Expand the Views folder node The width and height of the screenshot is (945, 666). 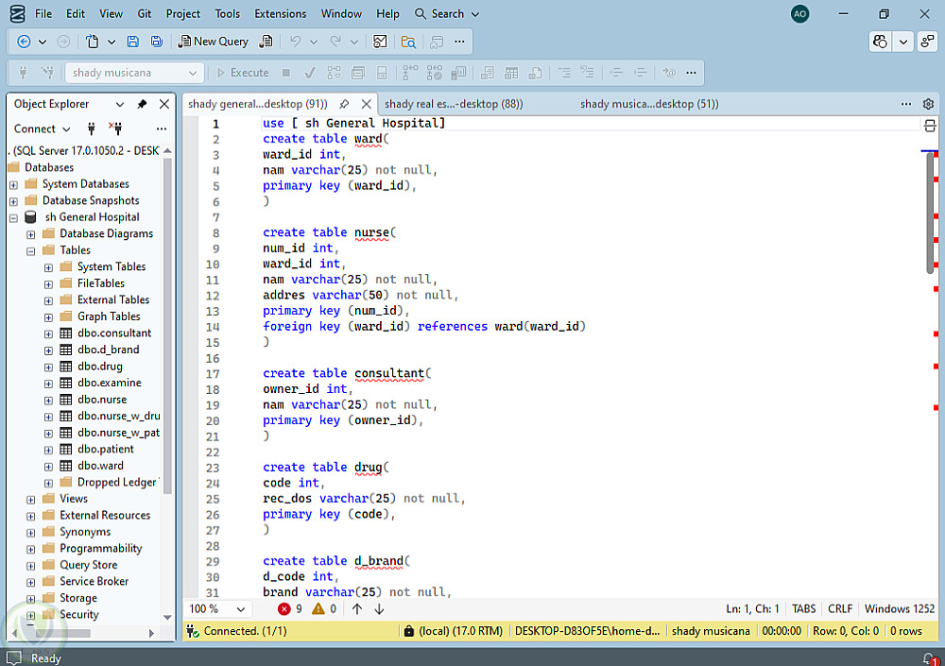click(x=31, y=499)
